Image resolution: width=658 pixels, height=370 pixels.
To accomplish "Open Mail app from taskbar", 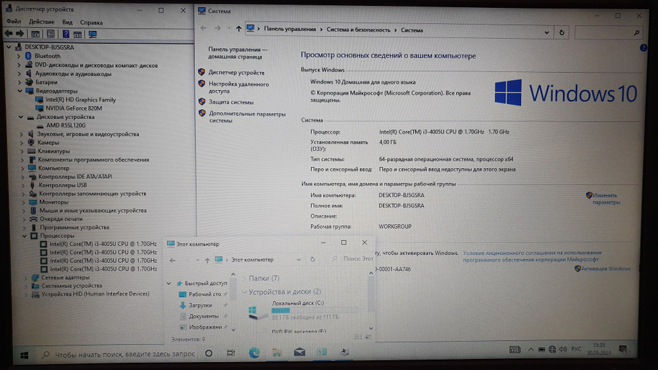I will click(299, 352).
